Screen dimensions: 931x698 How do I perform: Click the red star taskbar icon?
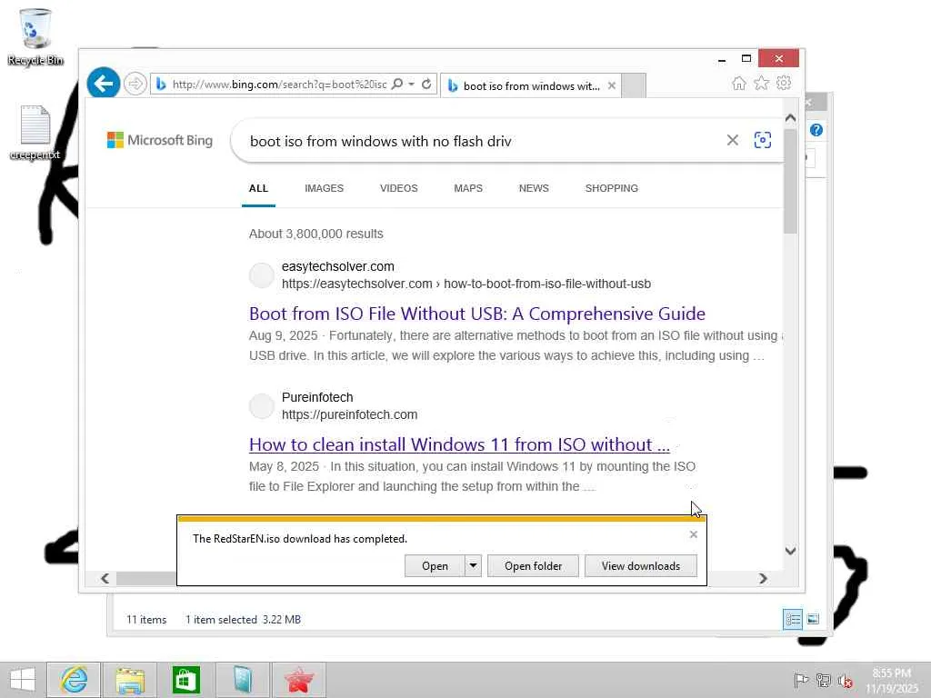click(298, 680)
